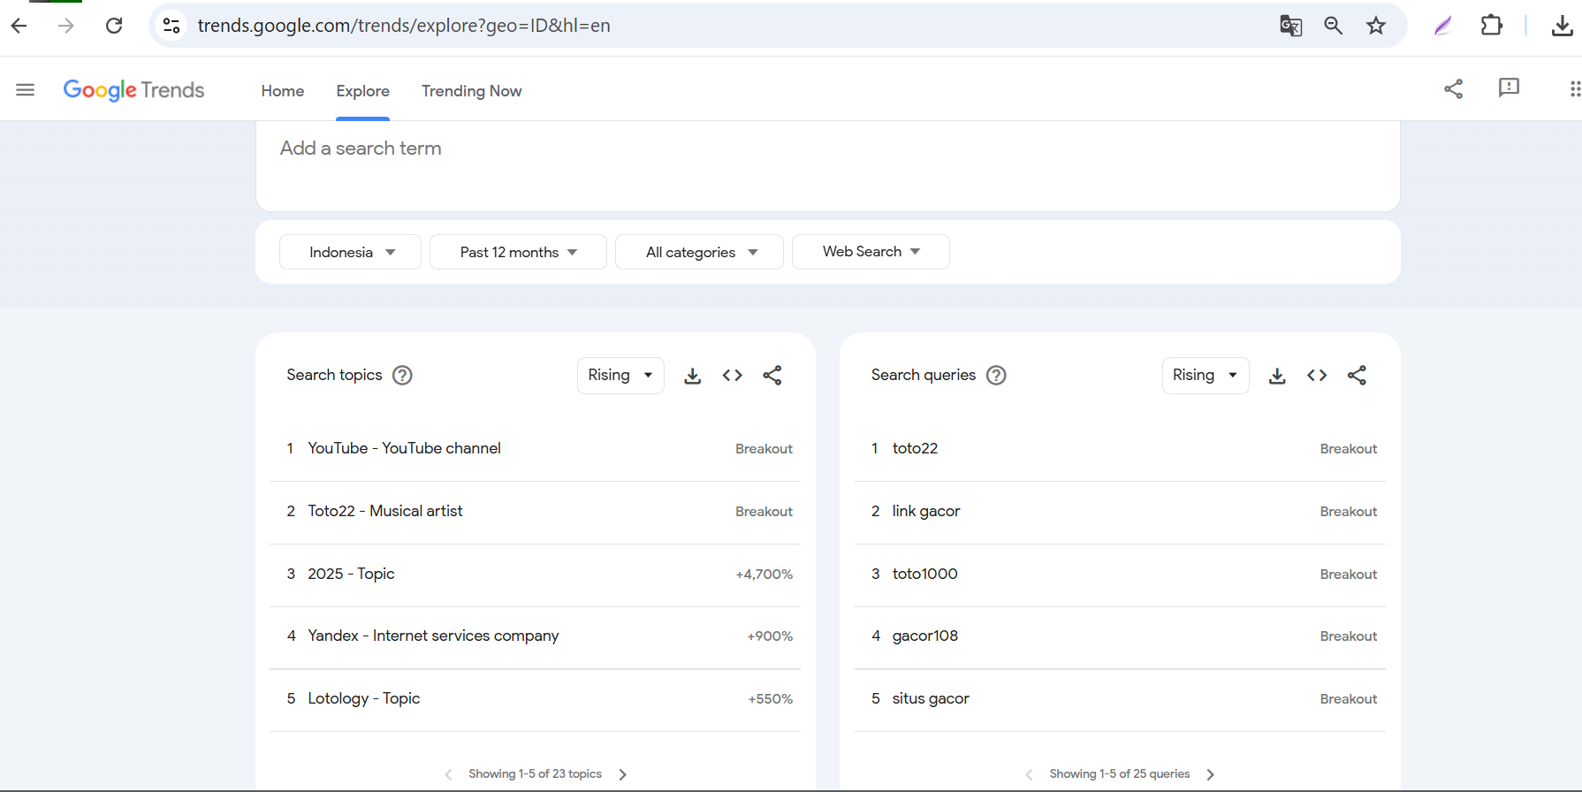Click the purple feather extension icon
The image size is (1582, 792).
tap(1443, 26)
